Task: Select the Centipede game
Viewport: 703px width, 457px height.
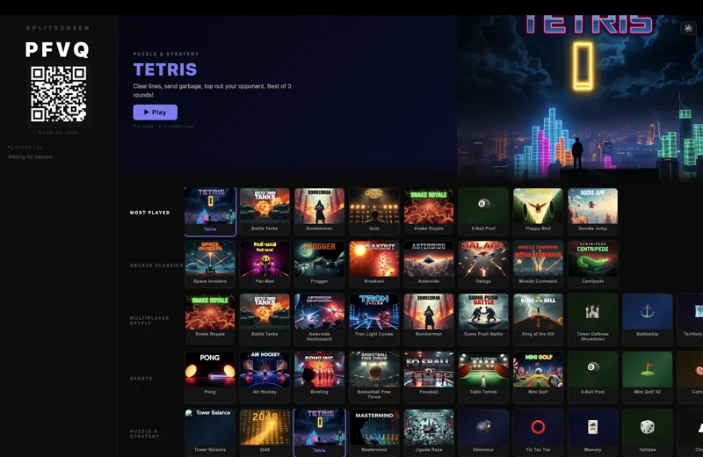Action: pyautogui.click(x=592, y=265)
